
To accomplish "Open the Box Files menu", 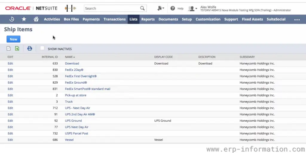I will pos(71,19).
